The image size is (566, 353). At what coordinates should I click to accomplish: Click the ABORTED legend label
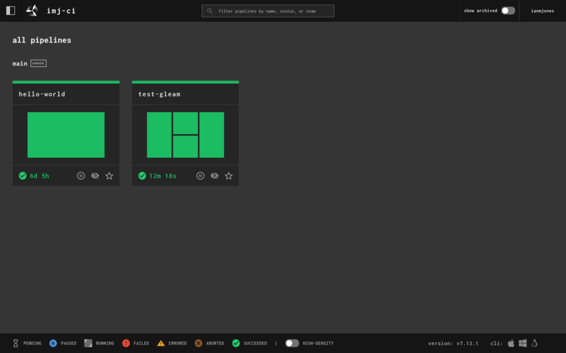[x=215, y=343]
